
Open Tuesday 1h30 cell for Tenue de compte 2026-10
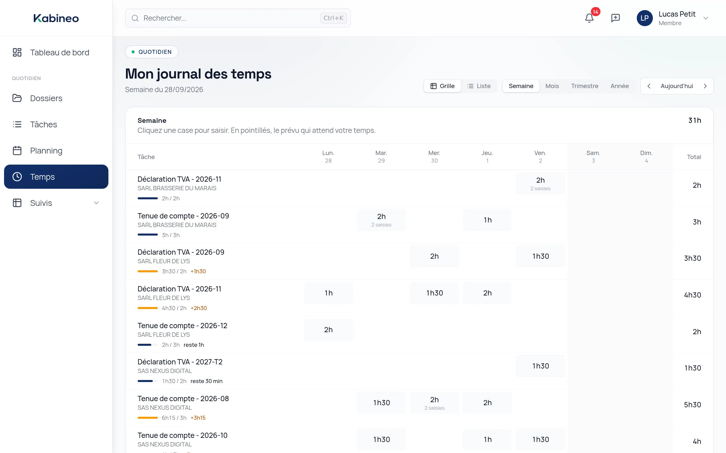pyautogui.click(x=381, y=439)
